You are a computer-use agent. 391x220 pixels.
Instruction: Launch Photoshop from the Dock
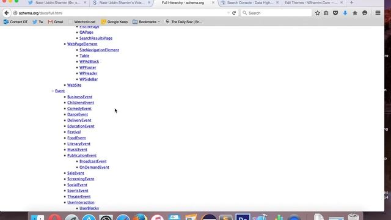pyautogui.click(x=243, y=217)
